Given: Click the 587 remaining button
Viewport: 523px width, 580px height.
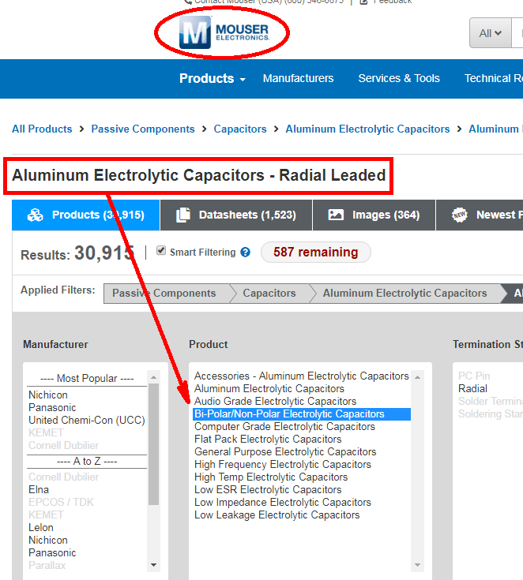Looking at the screenshot, I should coord(315,253).
